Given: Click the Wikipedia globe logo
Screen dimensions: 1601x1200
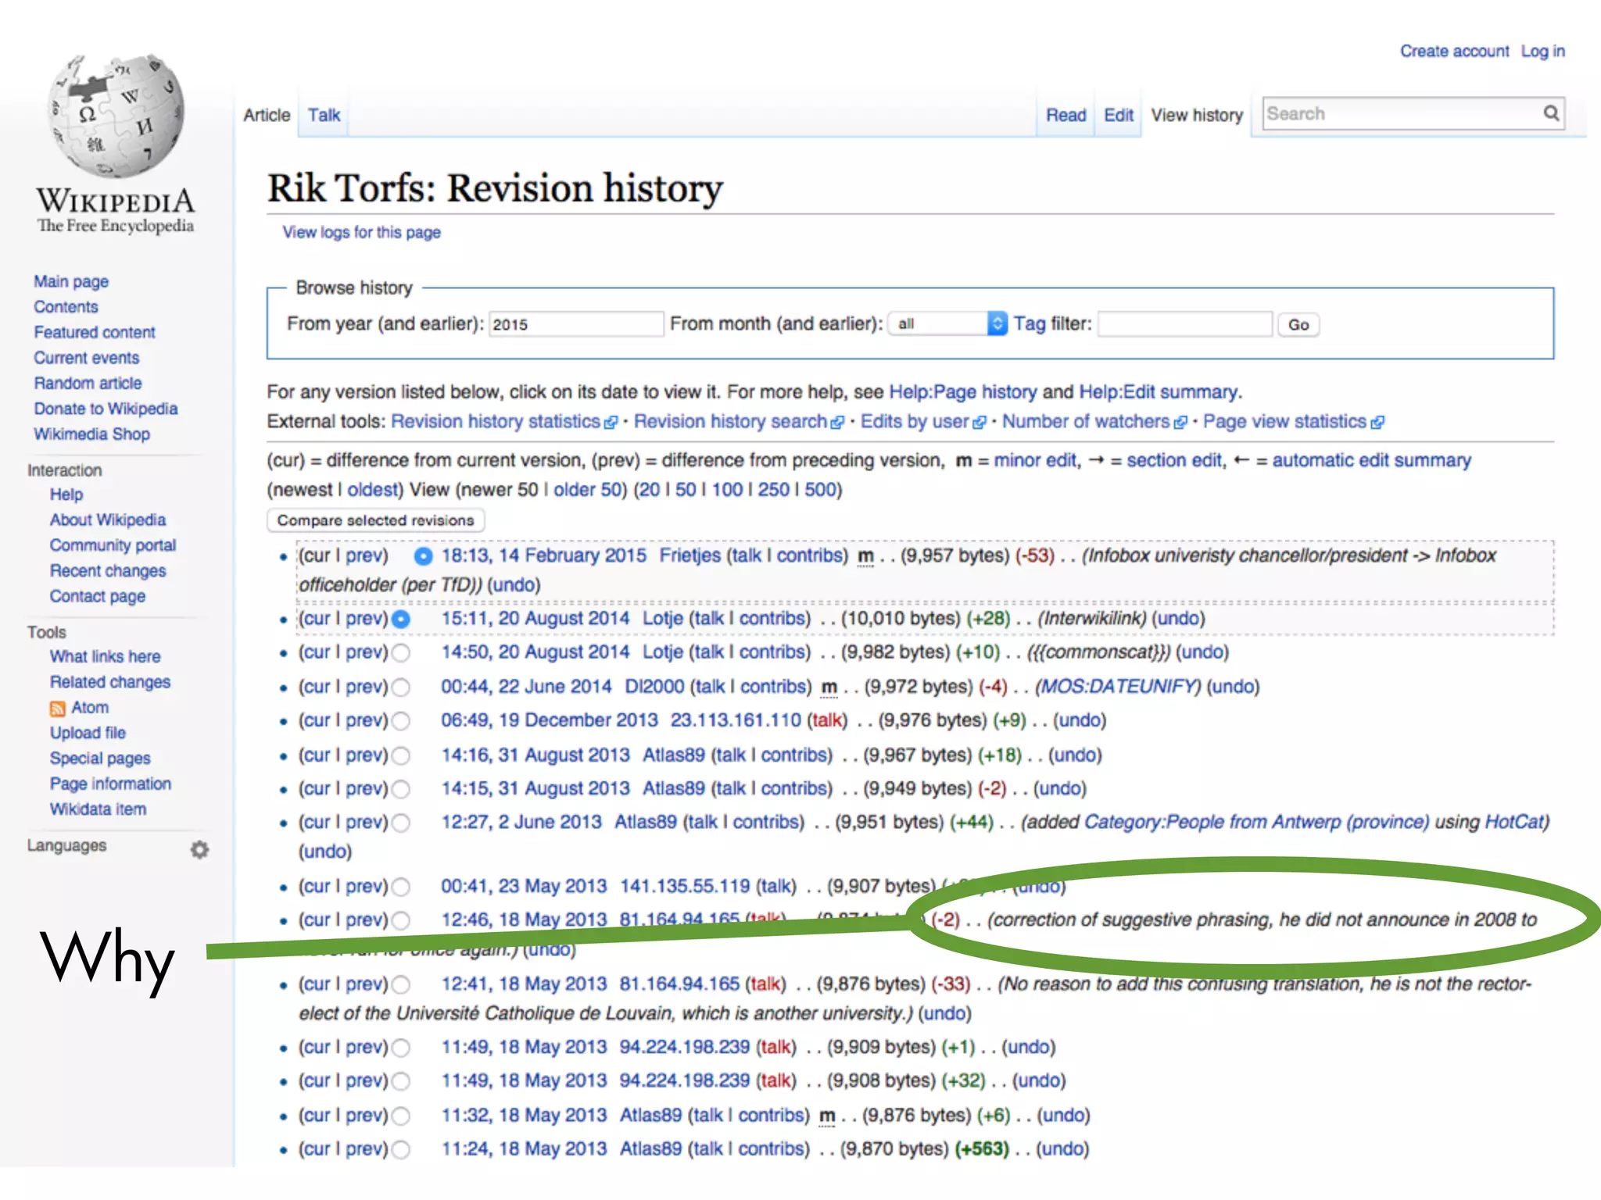Looking at the screenshot, I should coord(116,116).
